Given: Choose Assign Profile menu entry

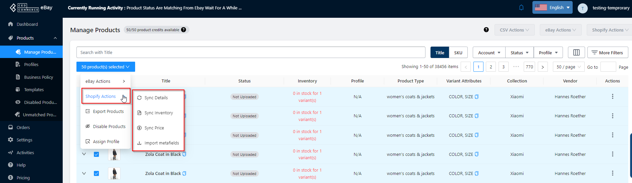Looking at the screenshot, I should (105, 141).
